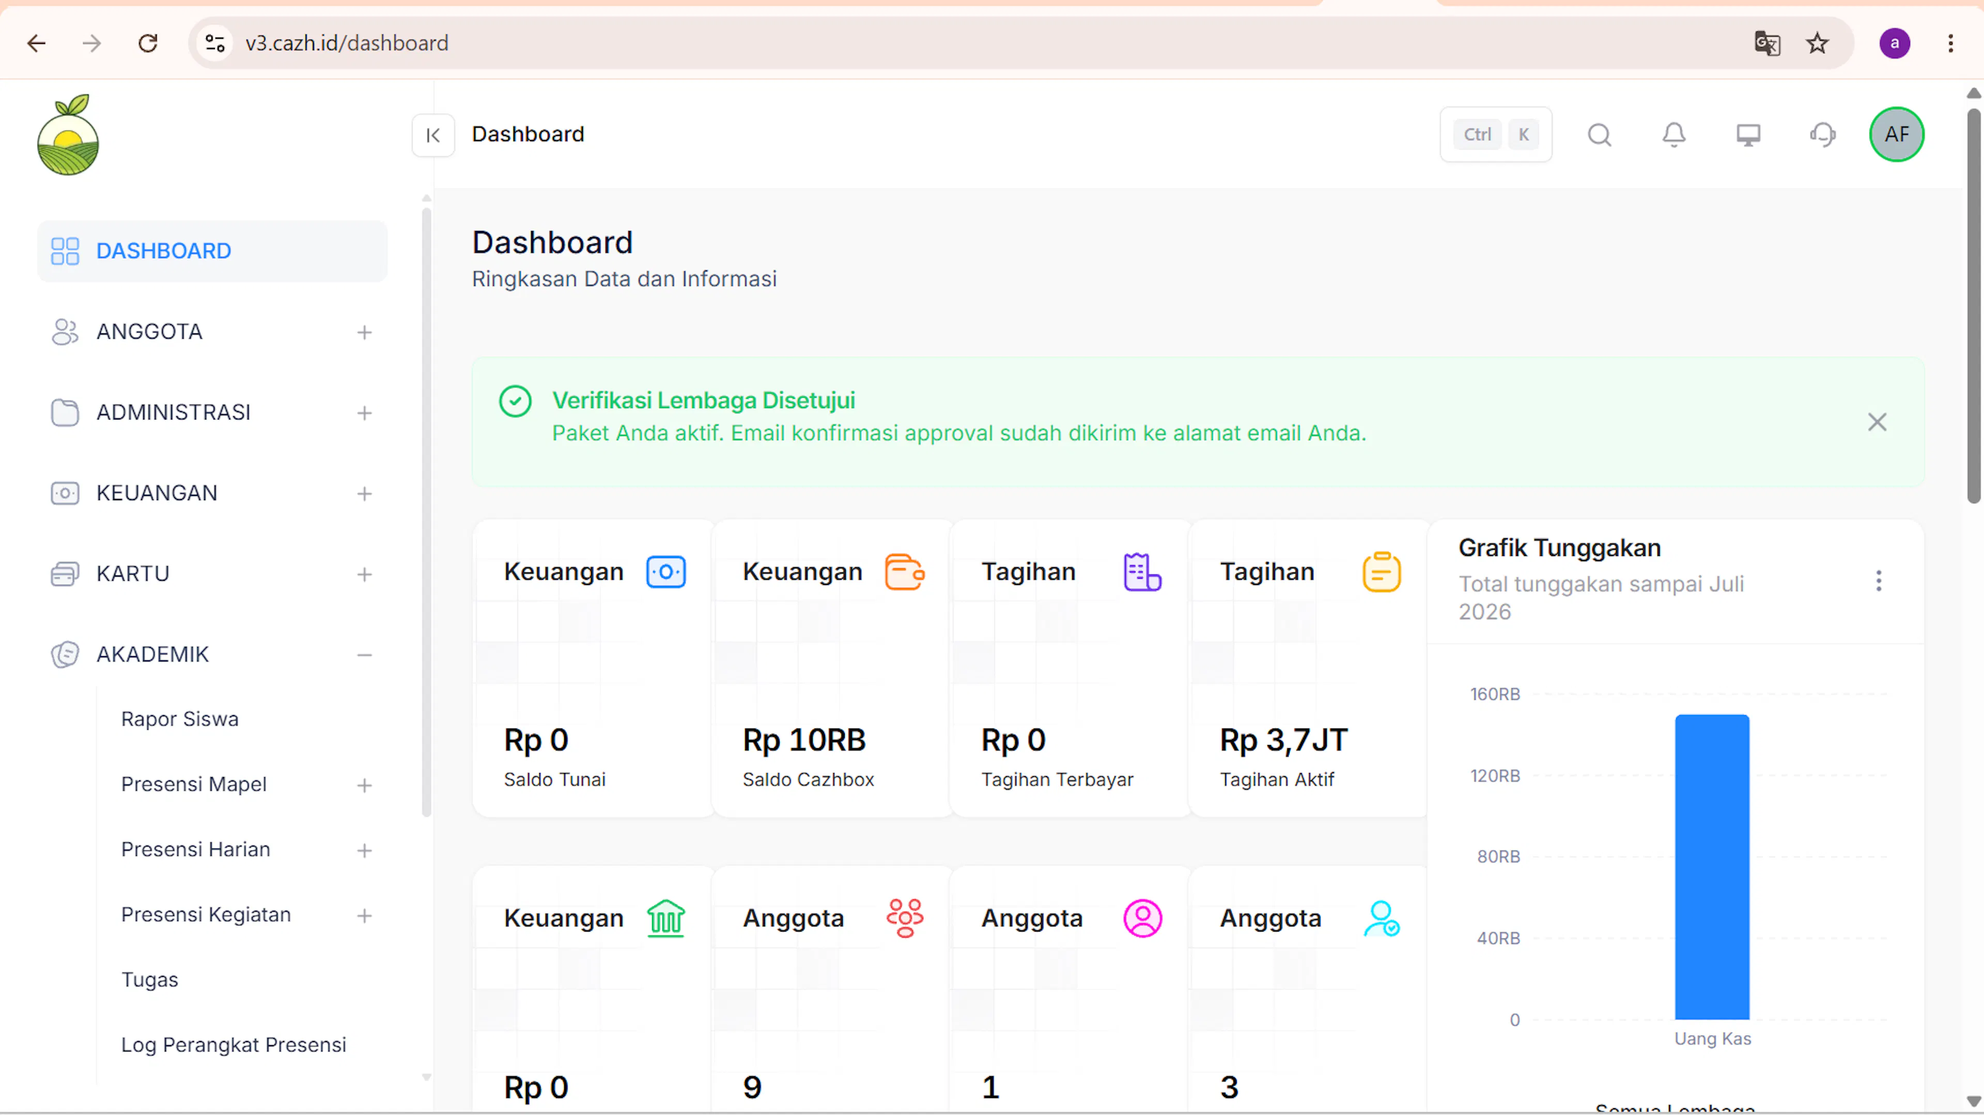1984x1115 pixels.
Task: Expand Presensi Mapel submenu
Action: [x=364, y=785]
